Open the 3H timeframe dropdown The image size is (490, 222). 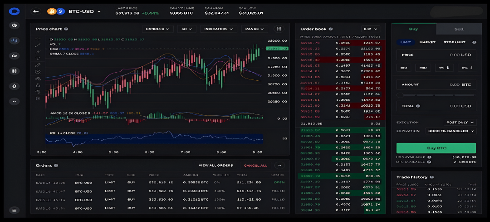pos(186,29)
